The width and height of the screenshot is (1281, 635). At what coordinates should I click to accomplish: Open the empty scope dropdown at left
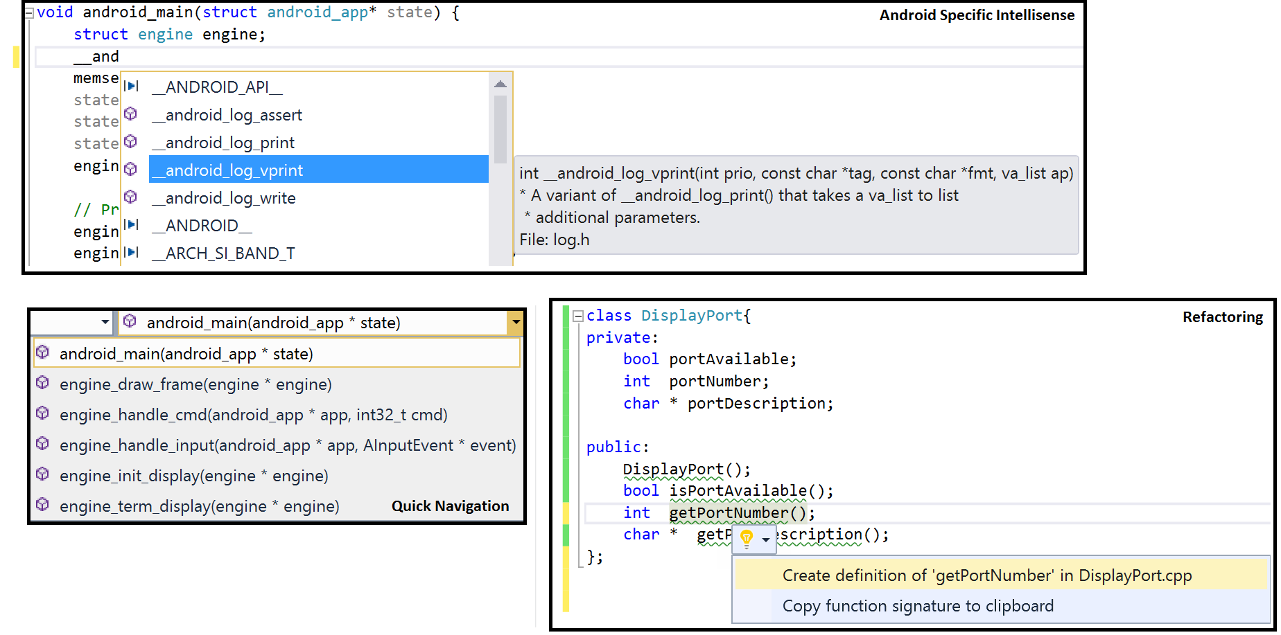(105, 323)
